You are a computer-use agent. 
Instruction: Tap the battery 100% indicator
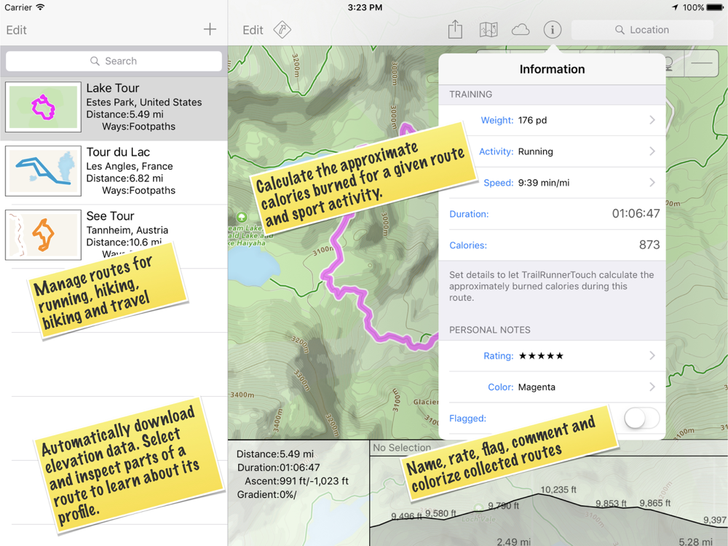703,7
